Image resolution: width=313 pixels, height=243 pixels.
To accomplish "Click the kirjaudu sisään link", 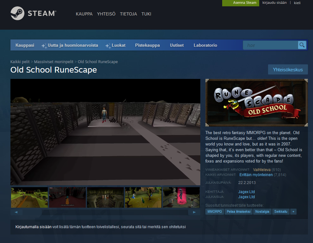I will click(x=274, y=3).
